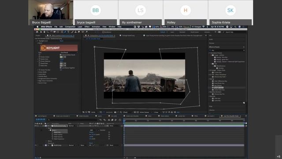Screen dimensions: 282x159
Task: Expand the Inside Mask group
Action: (x=37, y=74)
